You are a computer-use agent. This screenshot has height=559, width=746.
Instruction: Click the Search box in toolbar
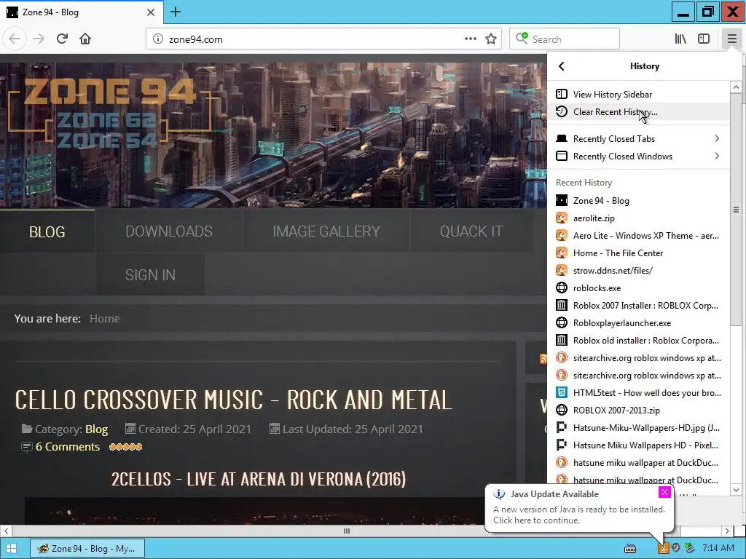pyautogui.click(x=565, y=39)
